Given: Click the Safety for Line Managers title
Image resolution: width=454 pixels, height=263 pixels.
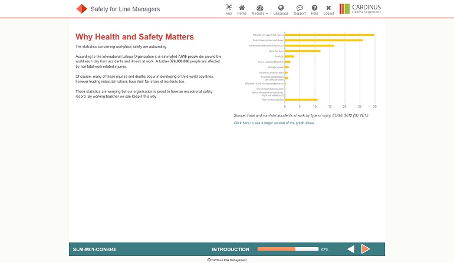Looking at the screenshot, I should [125, 9].
